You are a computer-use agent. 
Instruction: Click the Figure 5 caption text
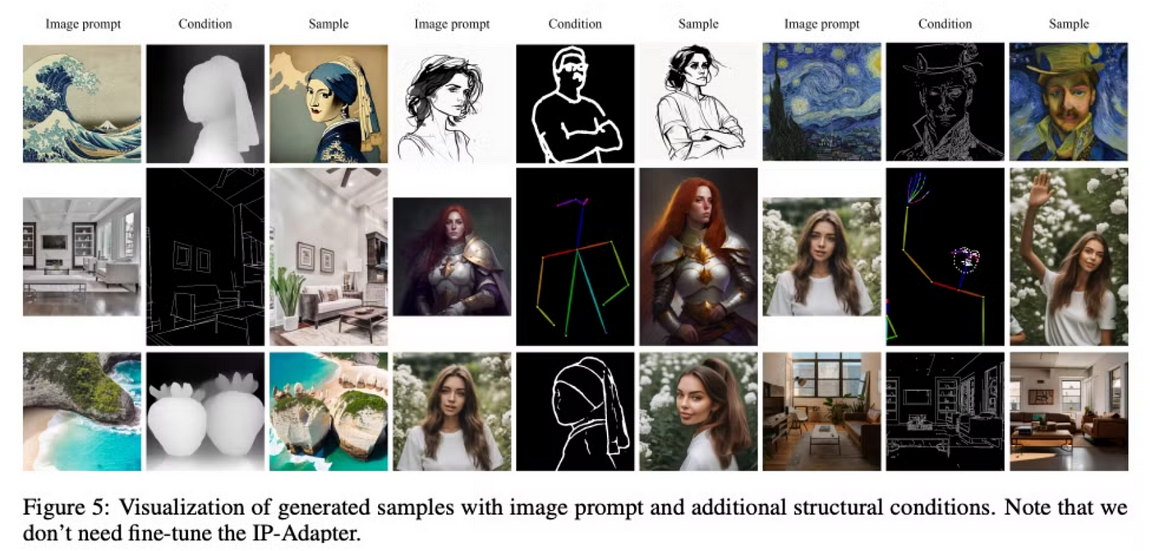pos(575,520)
